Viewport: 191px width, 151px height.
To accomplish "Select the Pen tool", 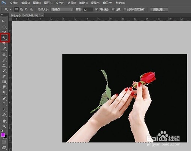I will tap(4, 99).
